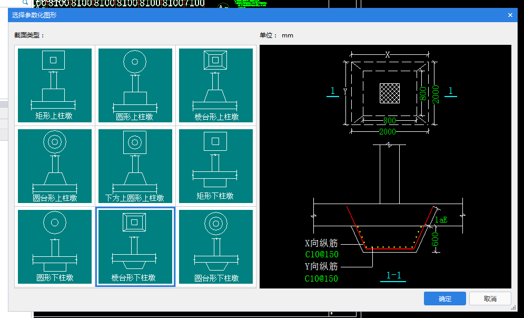The height and width of the screenshot is (318, 524).
Task: Edit the Y向纵筋 C10@150 rebar value
Action: click(321, 278)
